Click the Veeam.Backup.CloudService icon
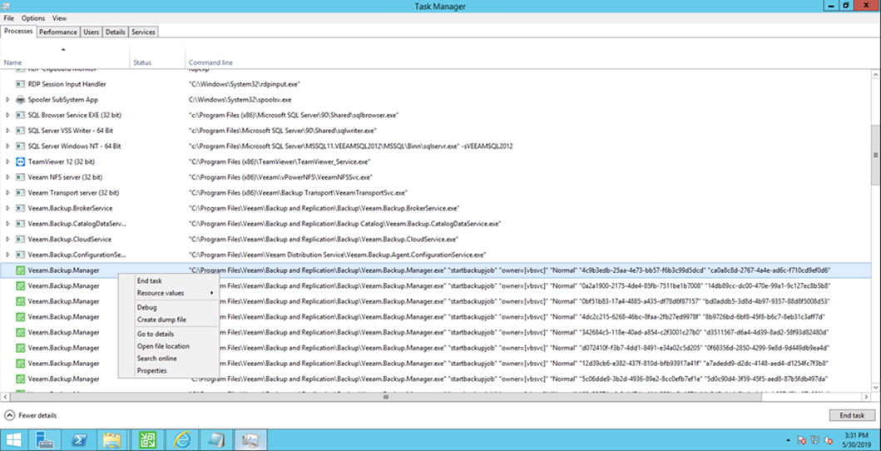881x451 pixels. [x=20, y=240]
